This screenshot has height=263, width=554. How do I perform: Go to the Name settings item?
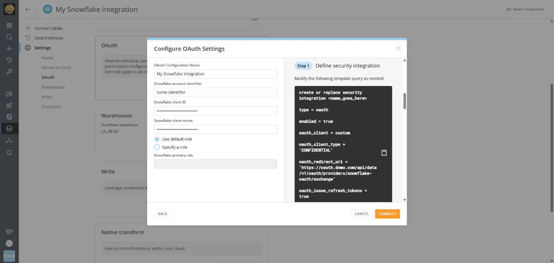47,58
